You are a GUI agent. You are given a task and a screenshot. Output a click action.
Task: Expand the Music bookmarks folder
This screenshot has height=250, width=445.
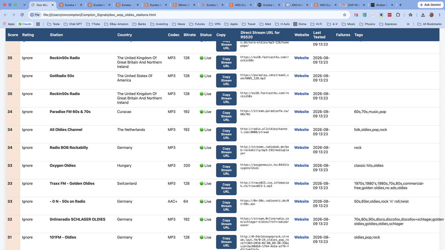click(x=348, y=24)
